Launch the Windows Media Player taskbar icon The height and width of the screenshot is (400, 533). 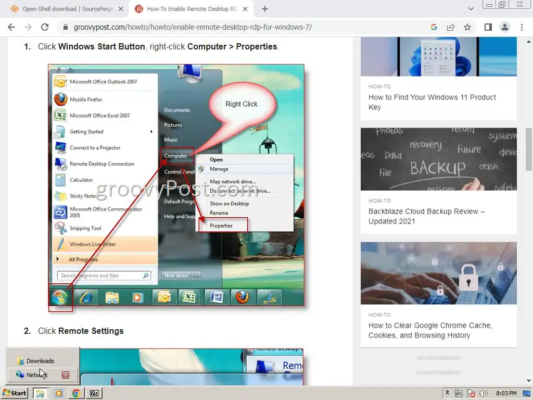point(58,394)
